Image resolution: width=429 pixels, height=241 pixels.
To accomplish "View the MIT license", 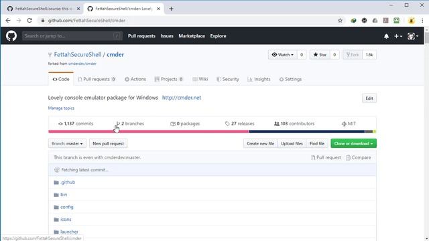I will pyautogui.click(x=349, y=123).
